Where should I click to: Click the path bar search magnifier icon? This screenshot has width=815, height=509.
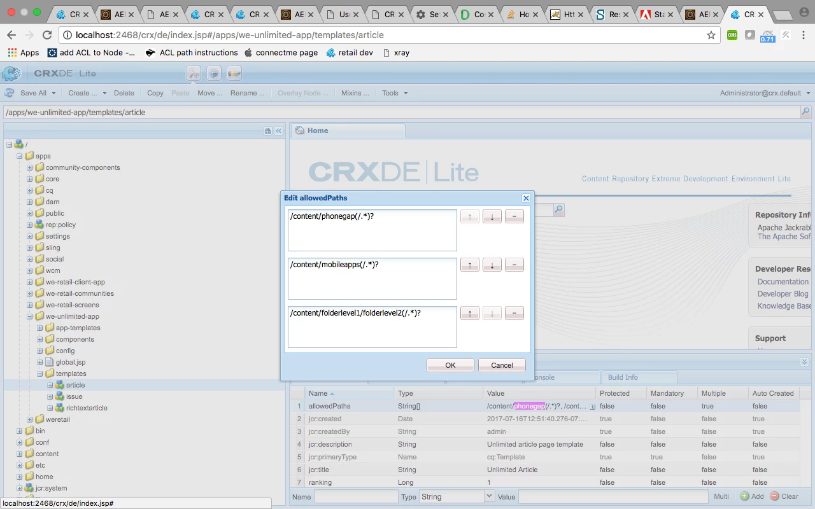pos(805,112)
